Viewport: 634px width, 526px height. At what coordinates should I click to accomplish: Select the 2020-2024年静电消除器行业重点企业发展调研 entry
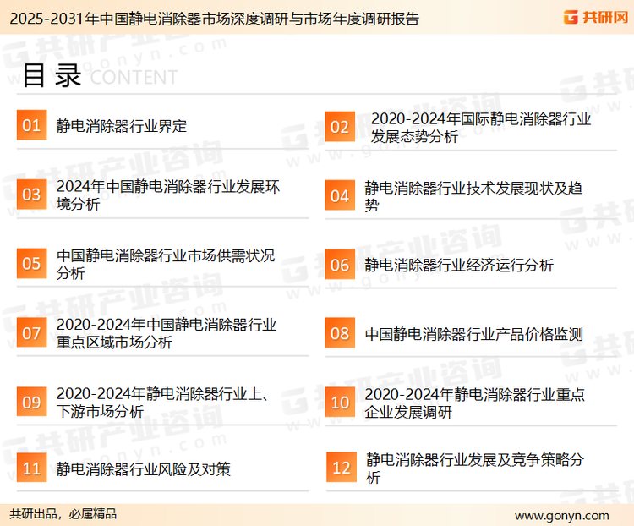[x=474, y=403]
